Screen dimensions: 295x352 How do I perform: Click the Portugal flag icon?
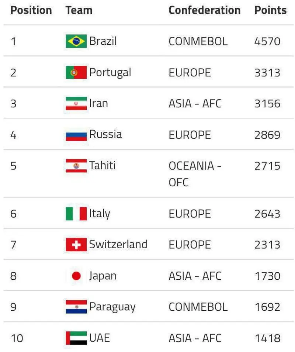click(x=76, y=72)
